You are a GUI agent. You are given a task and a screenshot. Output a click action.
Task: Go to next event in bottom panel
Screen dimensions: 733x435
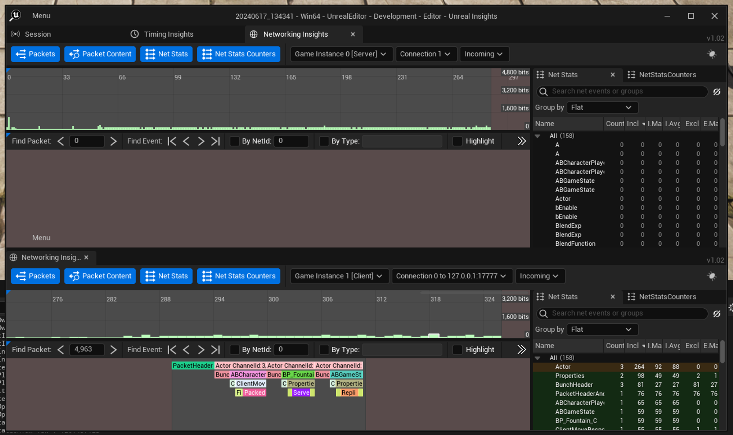tap(201, 350)
